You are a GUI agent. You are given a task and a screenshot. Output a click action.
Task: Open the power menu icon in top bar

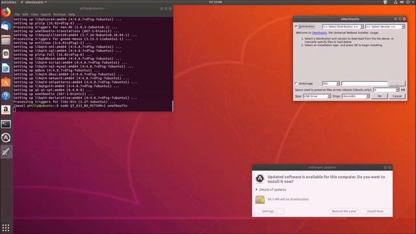tap(408, 2)
